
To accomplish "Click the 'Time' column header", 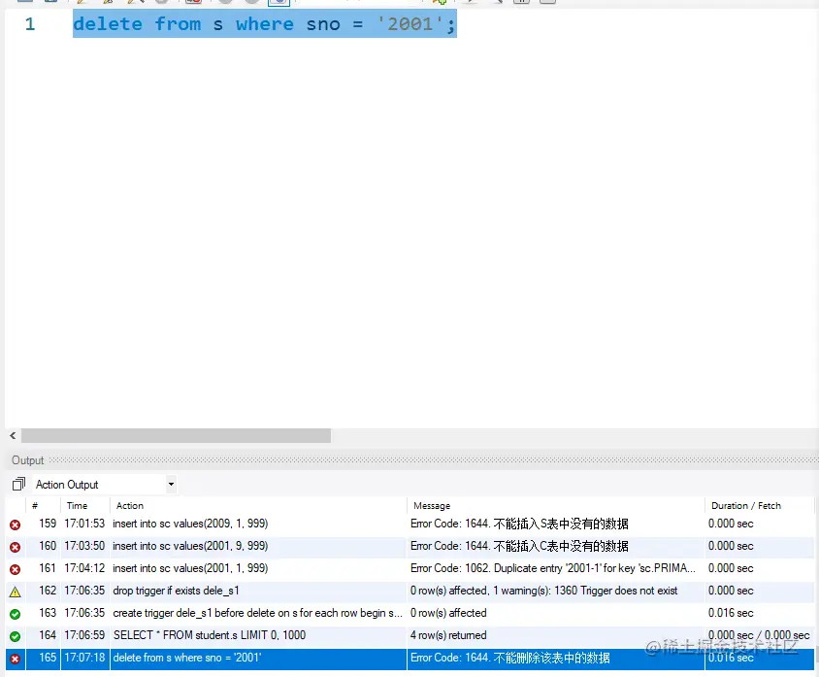I will [77, 505].
